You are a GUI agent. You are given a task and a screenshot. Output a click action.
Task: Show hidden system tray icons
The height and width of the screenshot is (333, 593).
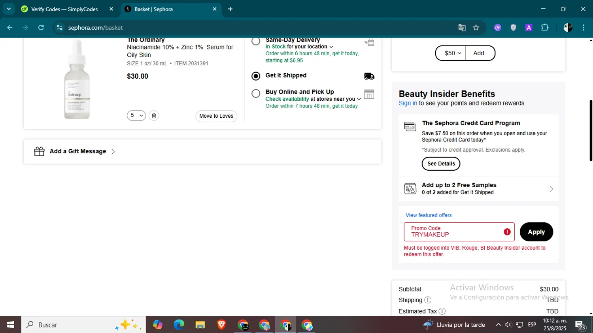point(498,325)
